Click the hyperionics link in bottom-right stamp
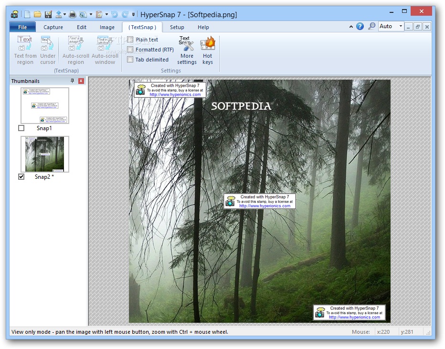Screen dimensions: 445x349 pyautogui.click(x=354, y=317)
